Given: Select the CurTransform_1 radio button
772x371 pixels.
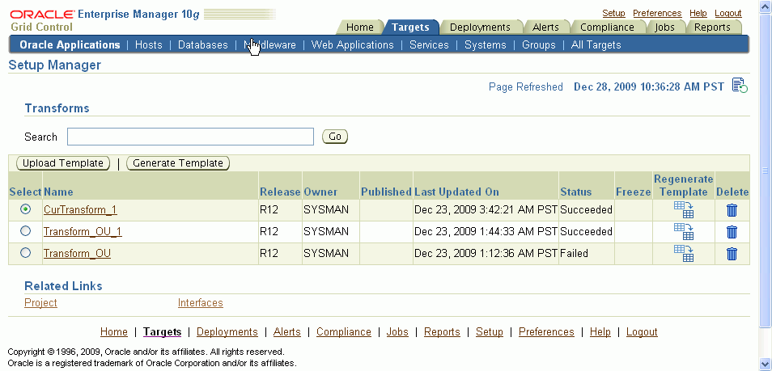Looking at the screenshot, I should click(25, 209).
